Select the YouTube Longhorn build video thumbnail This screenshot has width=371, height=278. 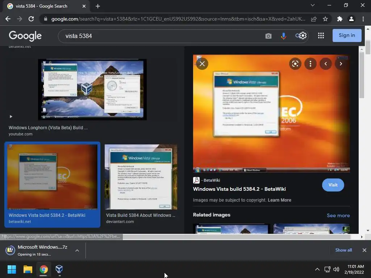point(92,89)
